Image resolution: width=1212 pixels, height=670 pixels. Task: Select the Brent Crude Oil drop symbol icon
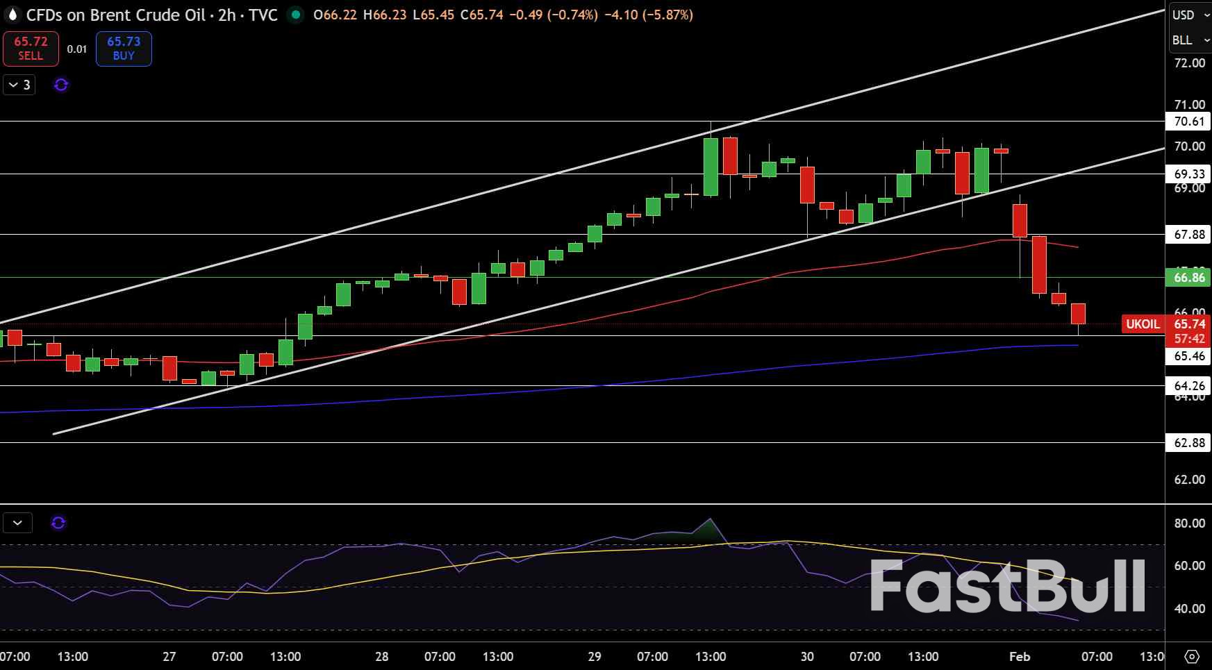[11, 14]
